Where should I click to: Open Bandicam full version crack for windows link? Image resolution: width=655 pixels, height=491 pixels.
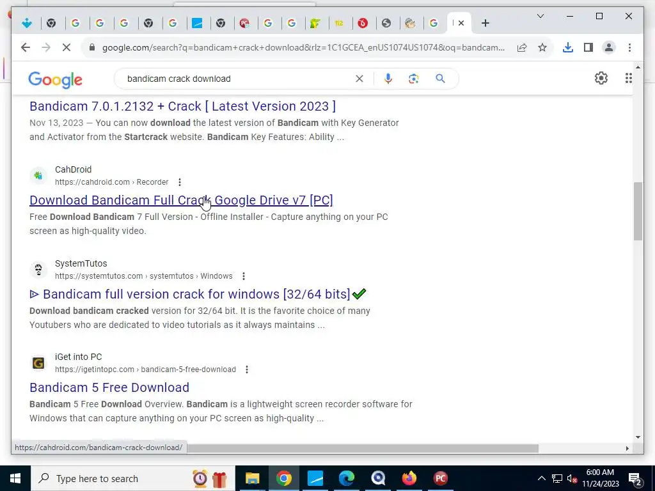click(197, 294)
